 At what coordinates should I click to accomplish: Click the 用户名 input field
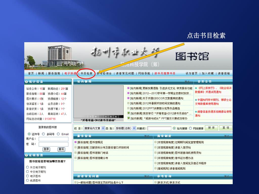(x=54, y=139)
